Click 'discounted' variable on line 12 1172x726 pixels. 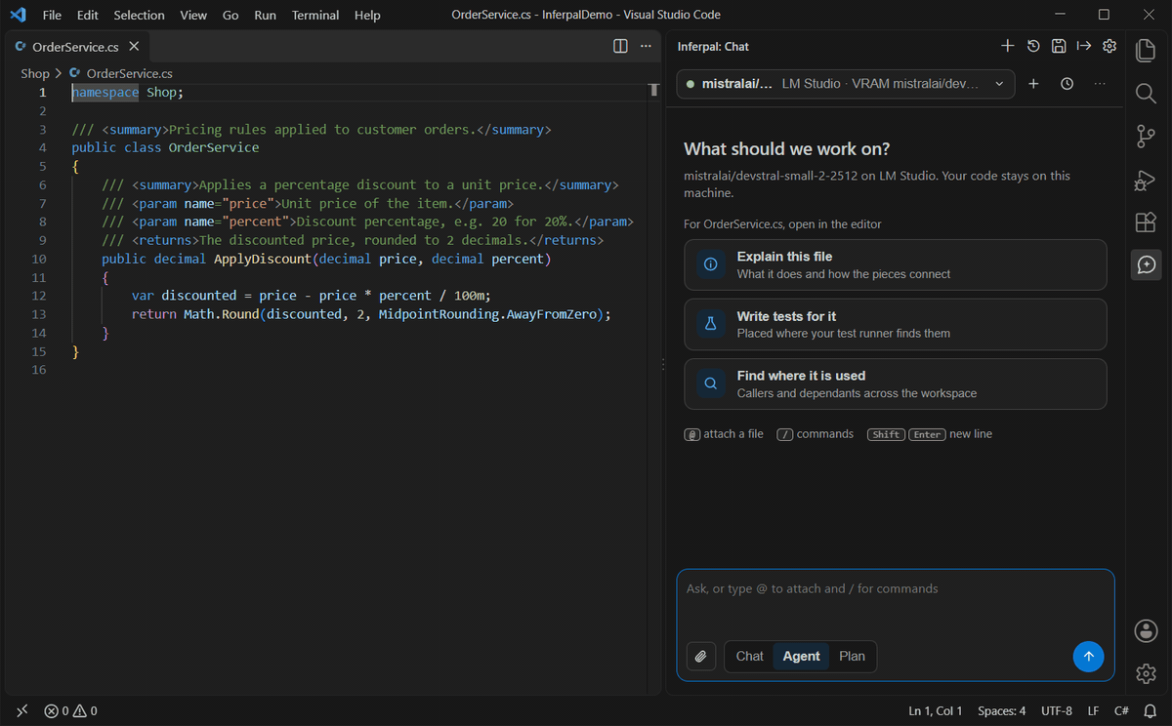(x=199, y=296)
